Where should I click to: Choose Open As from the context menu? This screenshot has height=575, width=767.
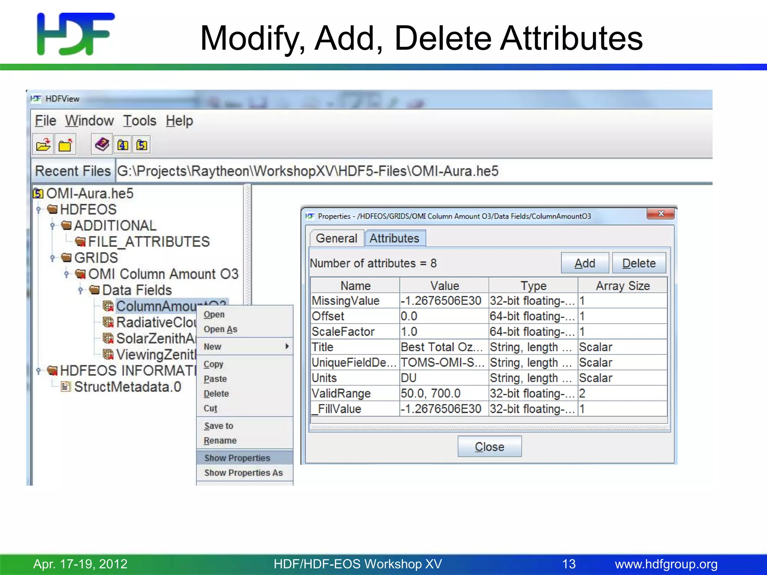[x=245, y=329]
